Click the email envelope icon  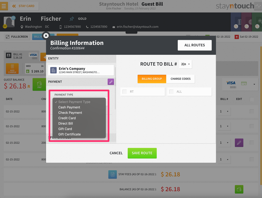click(x=114, y=27)
